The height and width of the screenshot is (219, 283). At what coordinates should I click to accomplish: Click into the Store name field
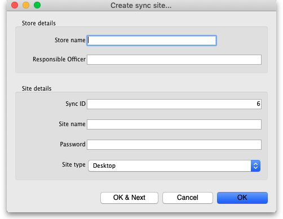[152, 41]
